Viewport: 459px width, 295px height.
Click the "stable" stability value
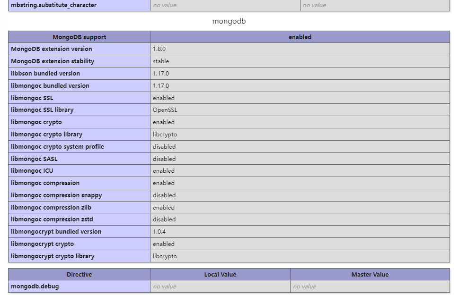coord(161,61)
